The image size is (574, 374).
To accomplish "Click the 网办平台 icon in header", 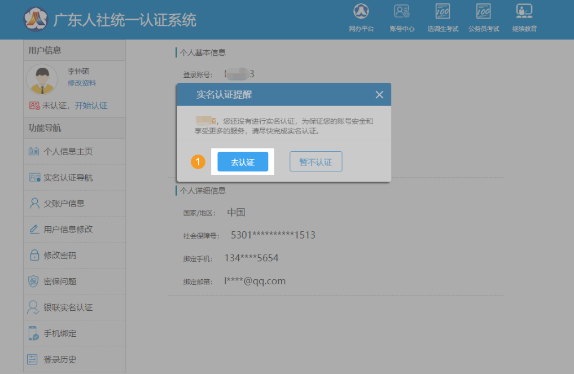I will (x=361, y=11).
